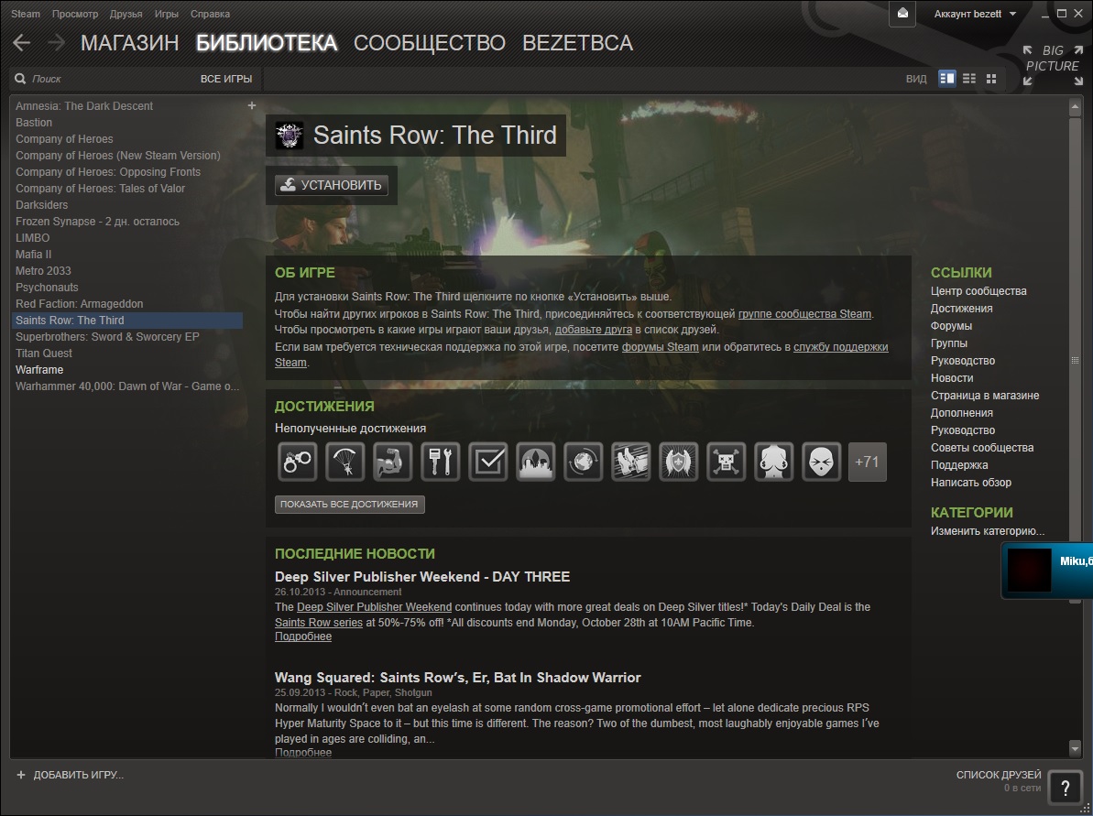The width and height of the screenshot is (1093, 816).
Task: Click Показать все достижения button
Action: tap(349, 504)
